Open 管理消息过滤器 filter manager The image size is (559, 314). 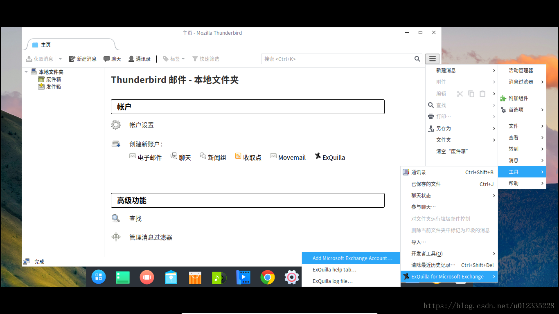[151, 237]
